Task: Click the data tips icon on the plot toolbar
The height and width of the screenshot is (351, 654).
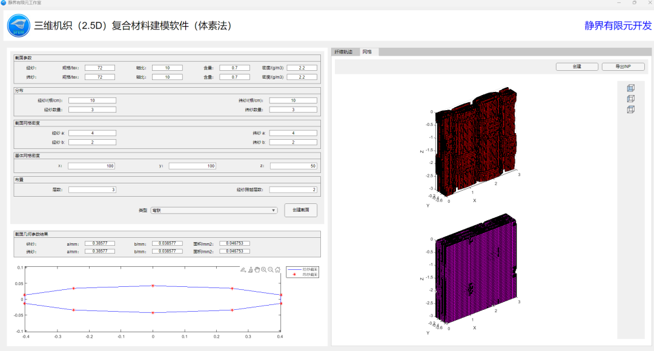Action: click(x=250, y=270)
